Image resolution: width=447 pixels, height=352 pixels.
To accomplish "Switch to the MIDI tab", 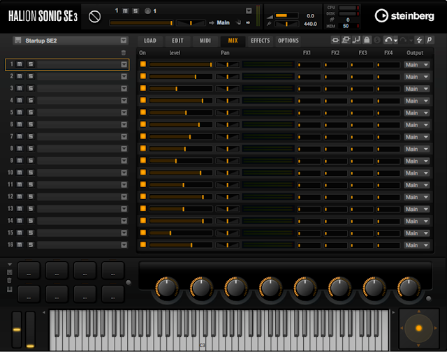I will (x=205, y=41).
